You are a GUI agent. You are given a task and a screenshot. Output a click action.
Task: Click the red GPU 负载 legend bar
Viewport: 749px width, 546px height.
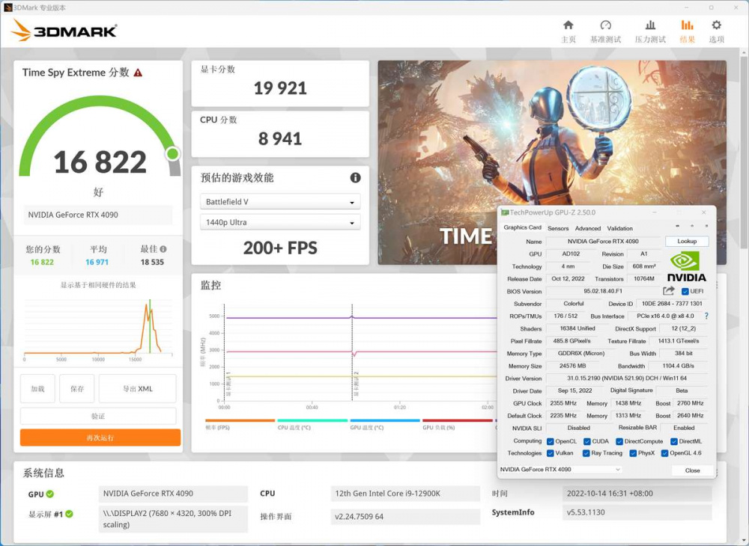(458, 420)
